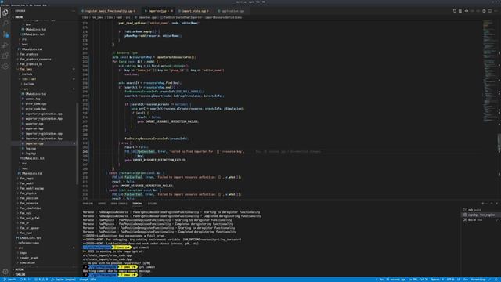Screen dimensions: 501x282
Task: Open importer_registration.cpp in the explorer
Action: click(x=44, y=134)
